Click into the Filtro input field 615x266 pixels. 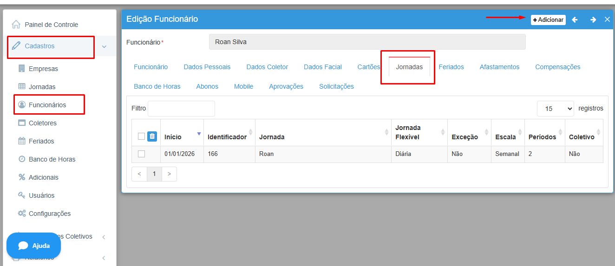[x=181, y=109]
